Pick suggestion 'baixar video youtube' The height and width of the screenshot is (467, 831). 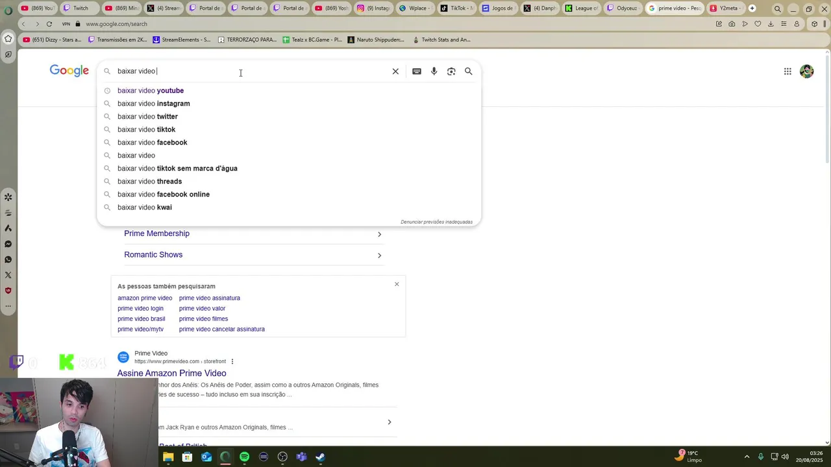[x=289, y=91]
